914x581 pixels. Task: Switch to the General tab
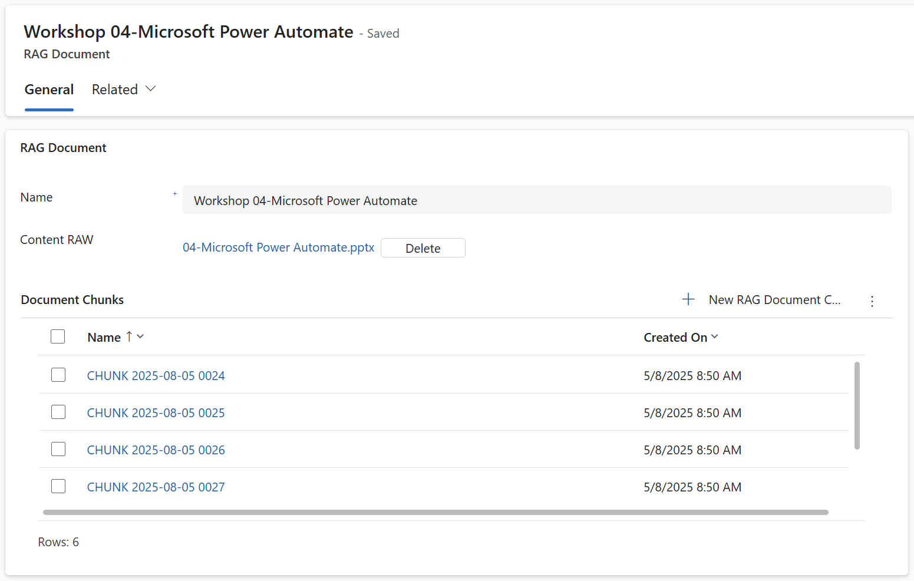coord(49,90)
